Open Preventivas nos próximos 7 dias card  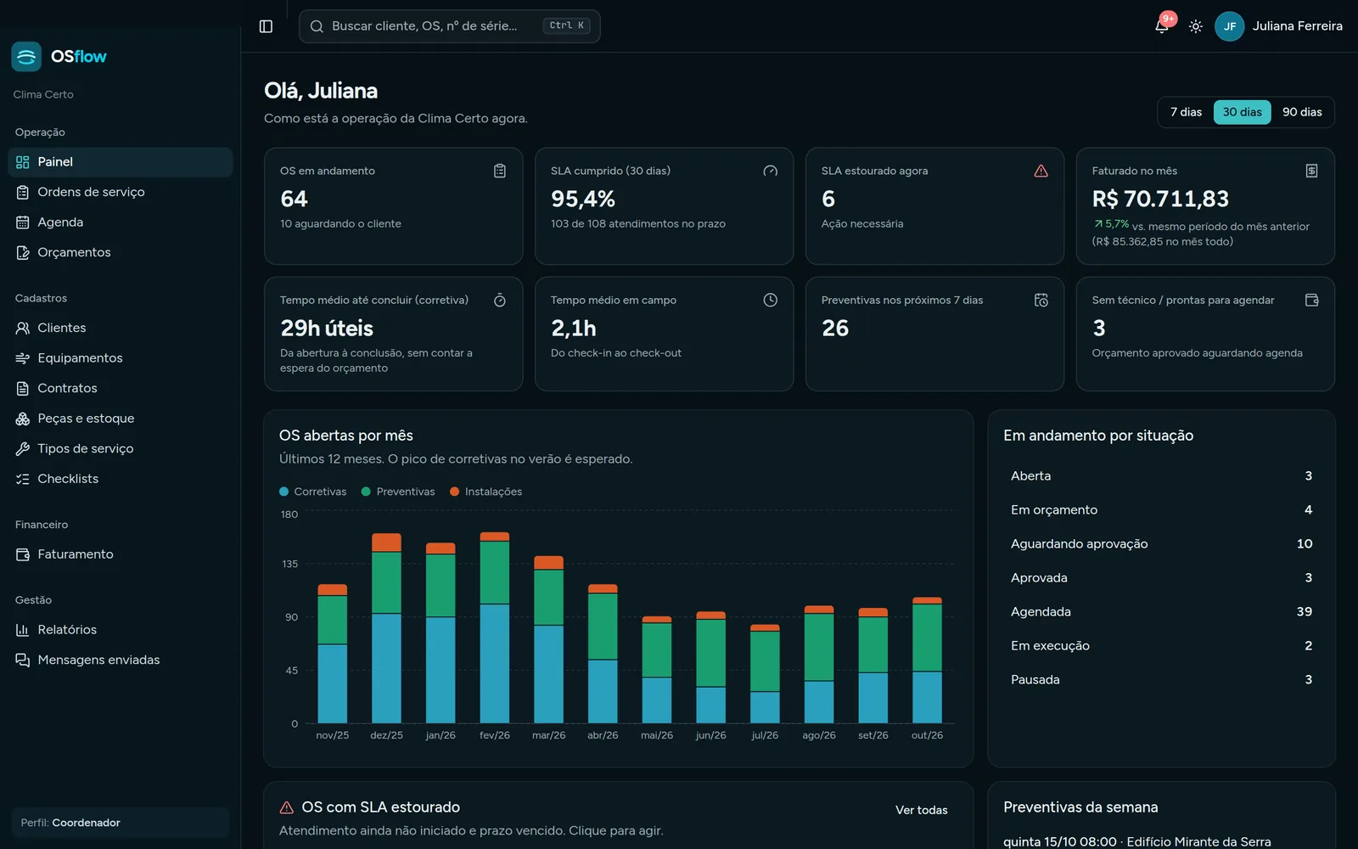pos(934,334)
